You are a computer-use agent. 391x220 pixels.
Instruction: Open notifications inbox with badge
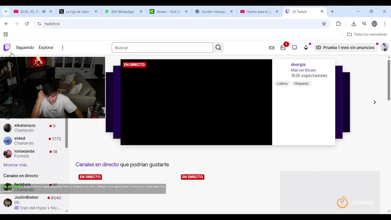pyautogui.click(x=283, y=47)
